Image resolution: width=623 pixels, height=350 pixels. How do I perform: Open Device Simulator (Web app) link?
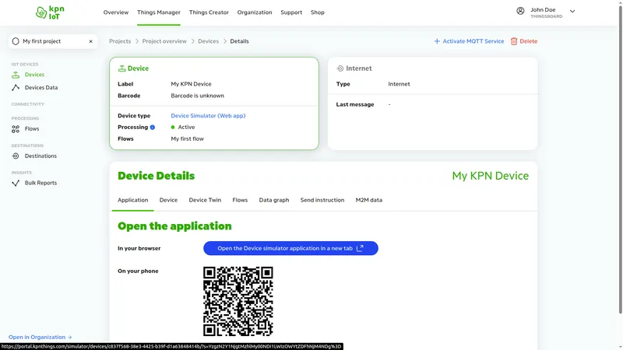208,116
